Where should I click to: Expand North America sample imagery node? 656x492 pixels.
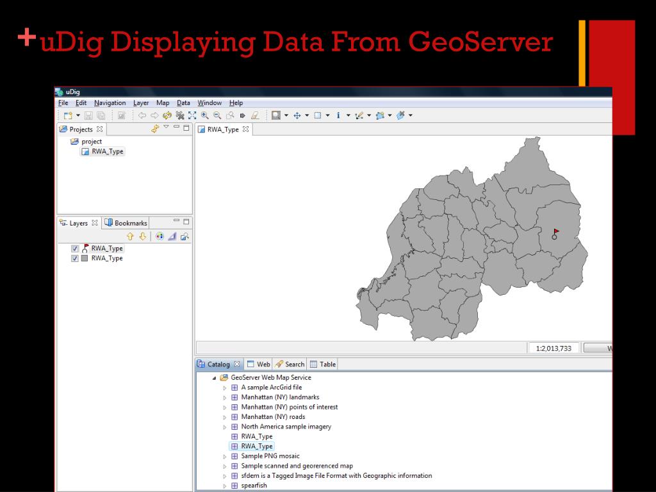(x=225, y=427)
